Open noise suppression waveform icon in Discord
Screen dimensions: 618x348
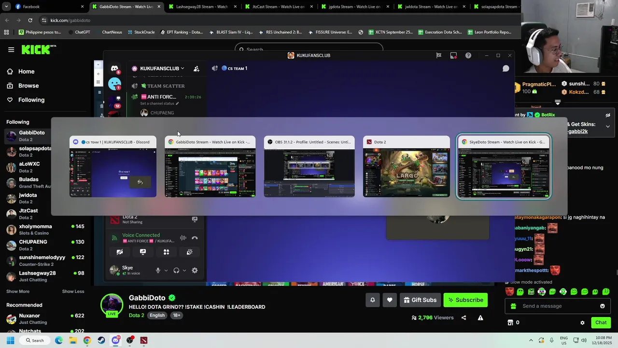(x=183, y=238)
